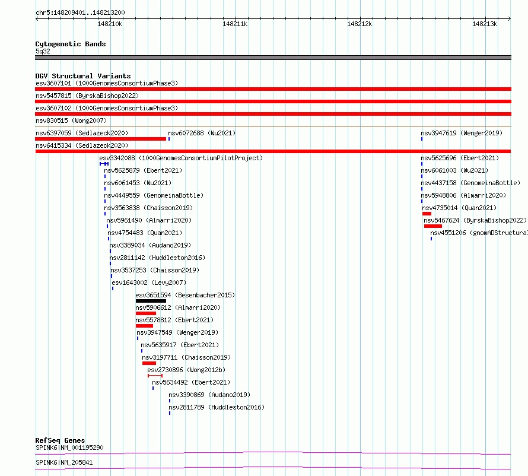Select nsv4551206 gnomAD variant label
This screenshot has height=476, width=528.
(479, 233)
